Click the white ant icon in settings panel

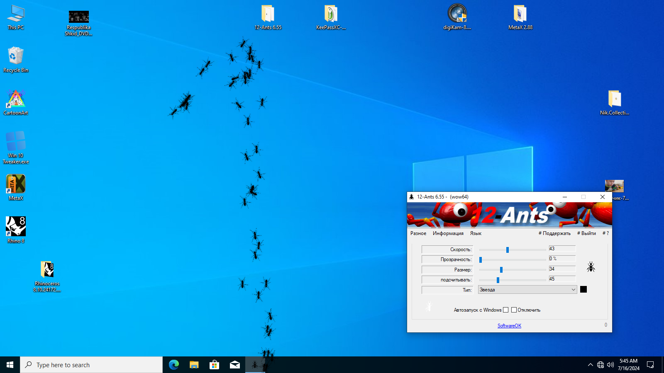(429, 306)
